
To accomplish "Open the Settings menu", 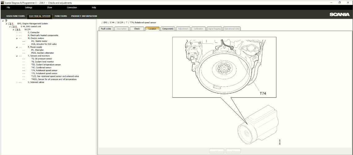I will (x=28, y=7).
